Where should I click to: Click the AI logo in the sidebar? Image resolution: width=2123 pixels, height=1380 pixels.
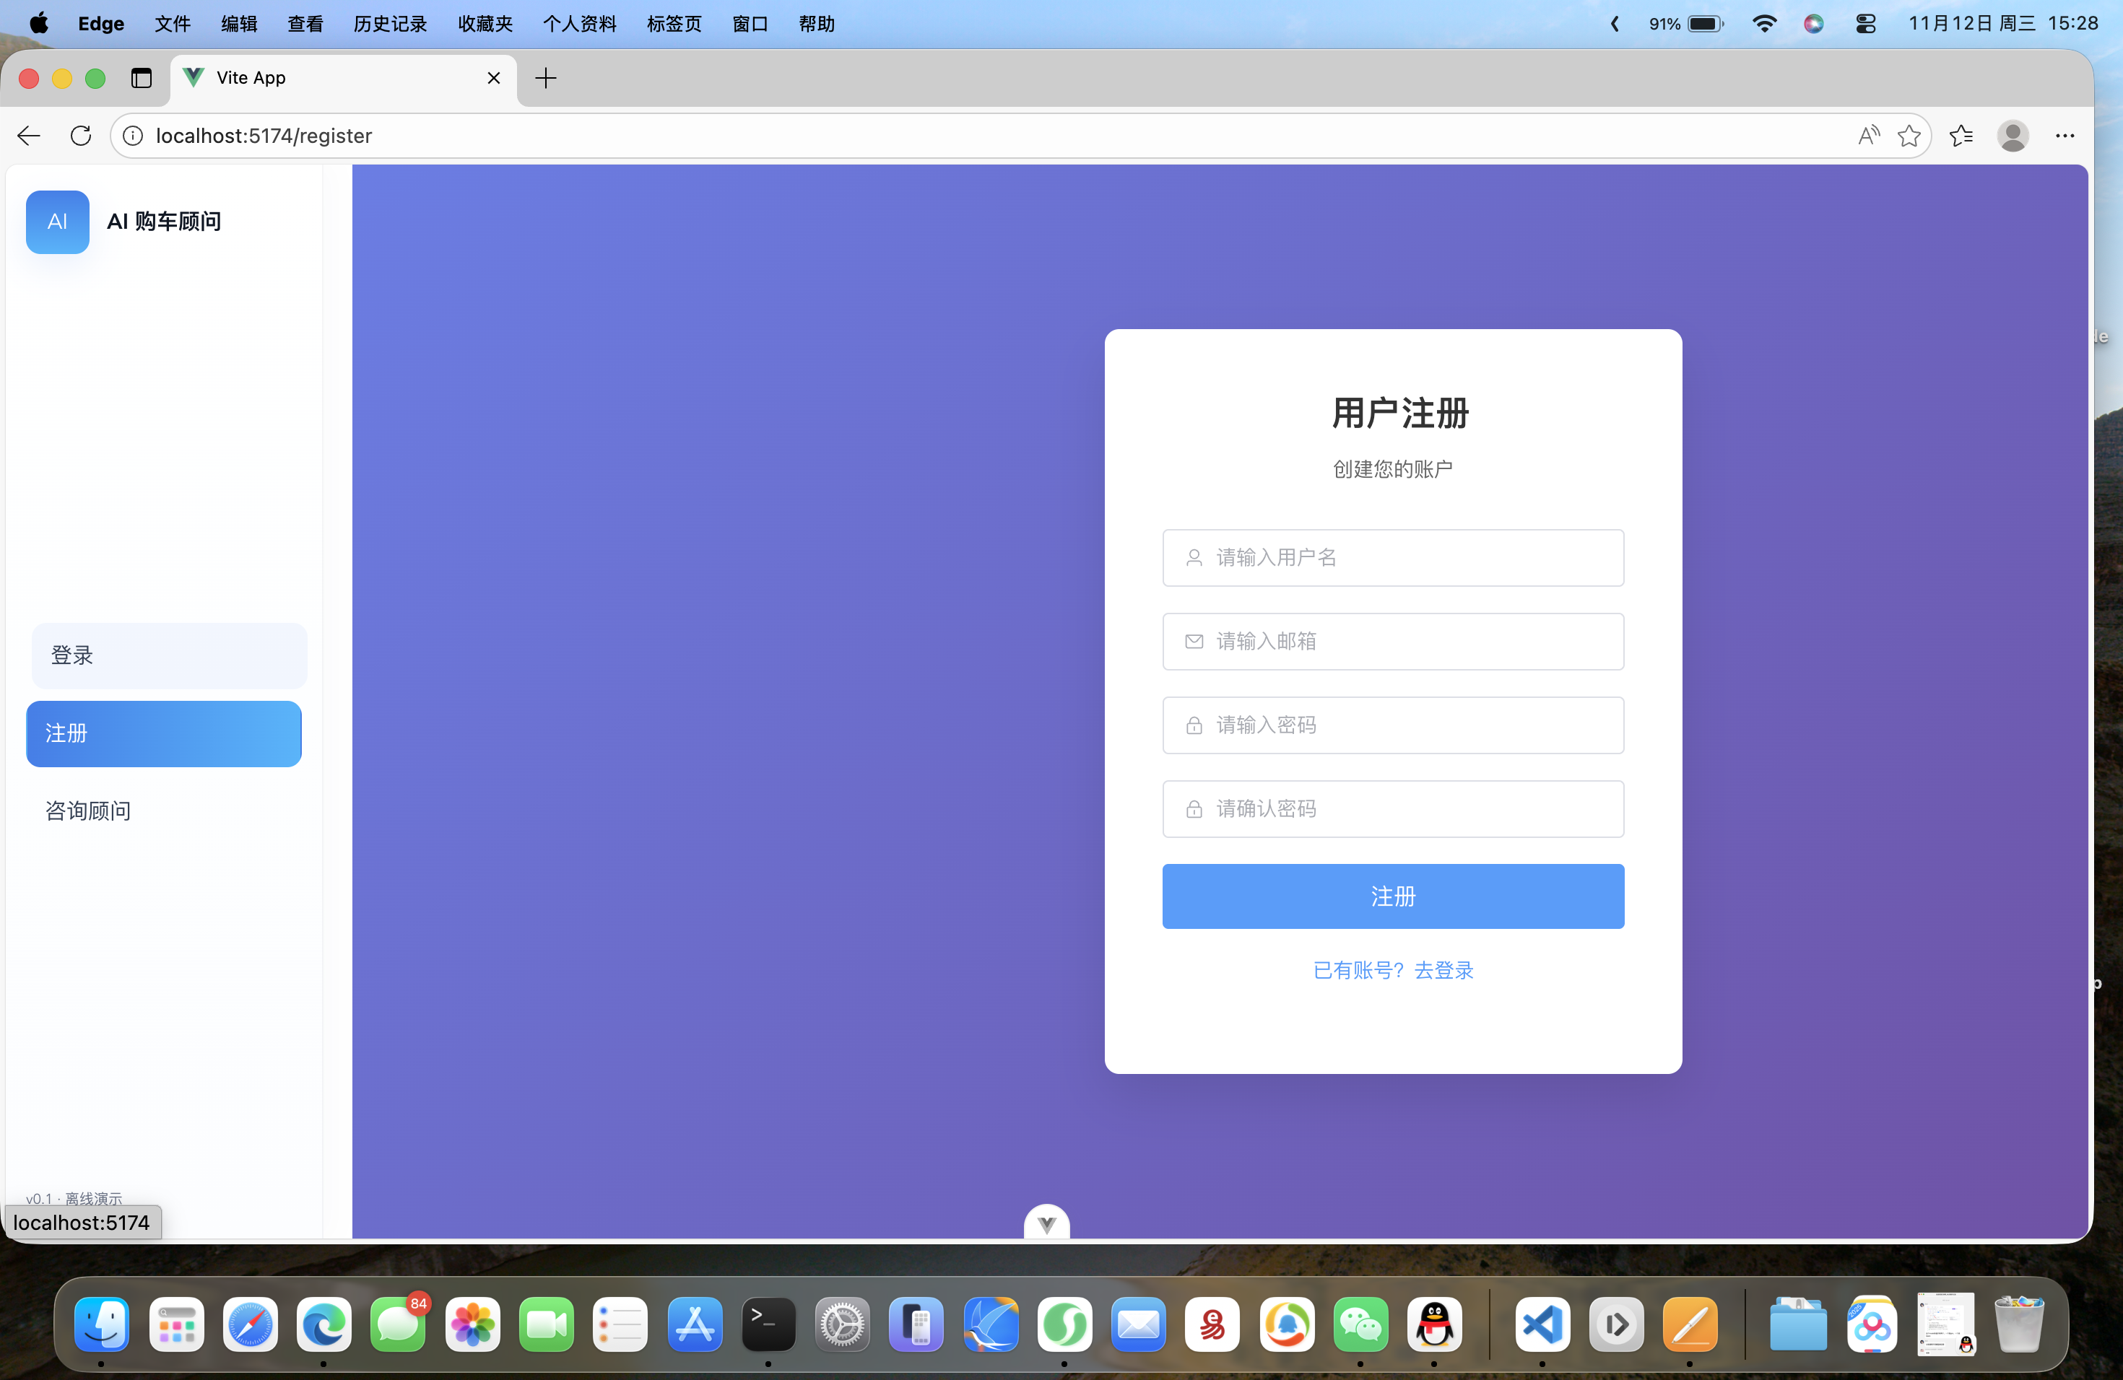tap(57, 222)
